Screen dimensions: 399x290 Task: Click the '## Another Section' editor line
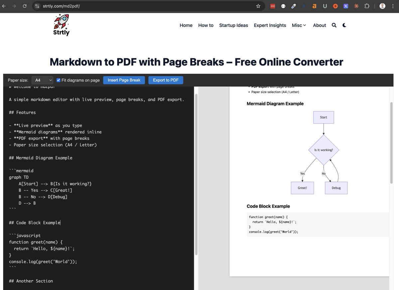coord(31,281)
